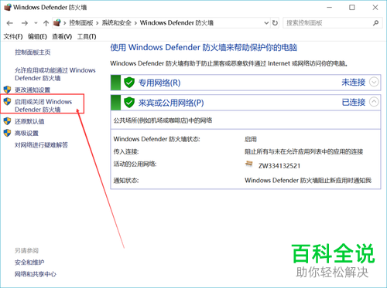Viewport: 387px width, 288px height.
Task: Open 控制面板主页 link
Action: point(33,53)
